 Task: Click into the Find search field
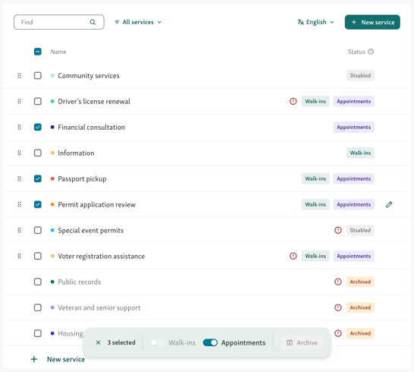point(59,22)
